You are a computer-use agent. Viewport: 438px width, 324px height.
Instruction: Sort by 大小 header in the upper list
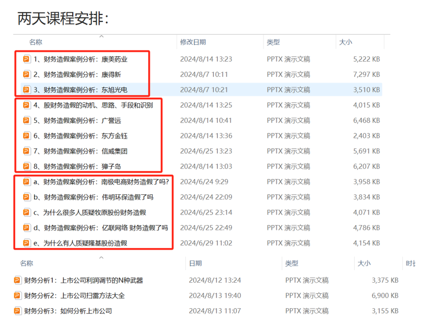[x=346, y=42]
